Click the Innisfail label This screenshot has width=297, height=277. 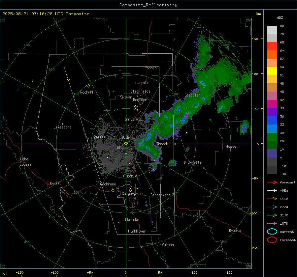(133, 119)
